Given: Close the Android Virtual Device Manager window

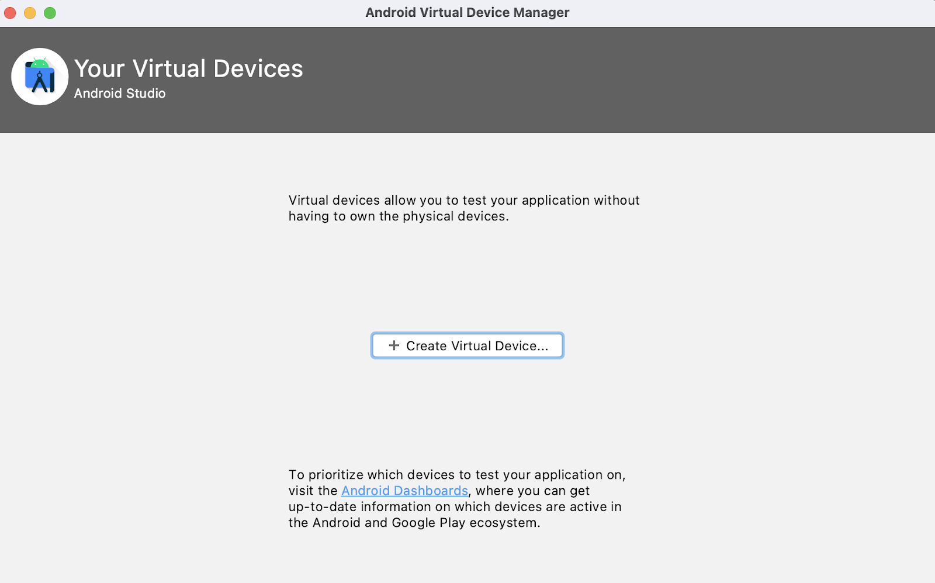Looking at the screenshot, I should [x=10, y=13].
